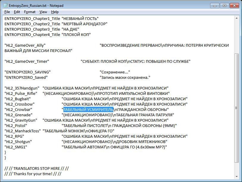
Task: Click "HL2_Crowbar" key
Action: [18, 109]
